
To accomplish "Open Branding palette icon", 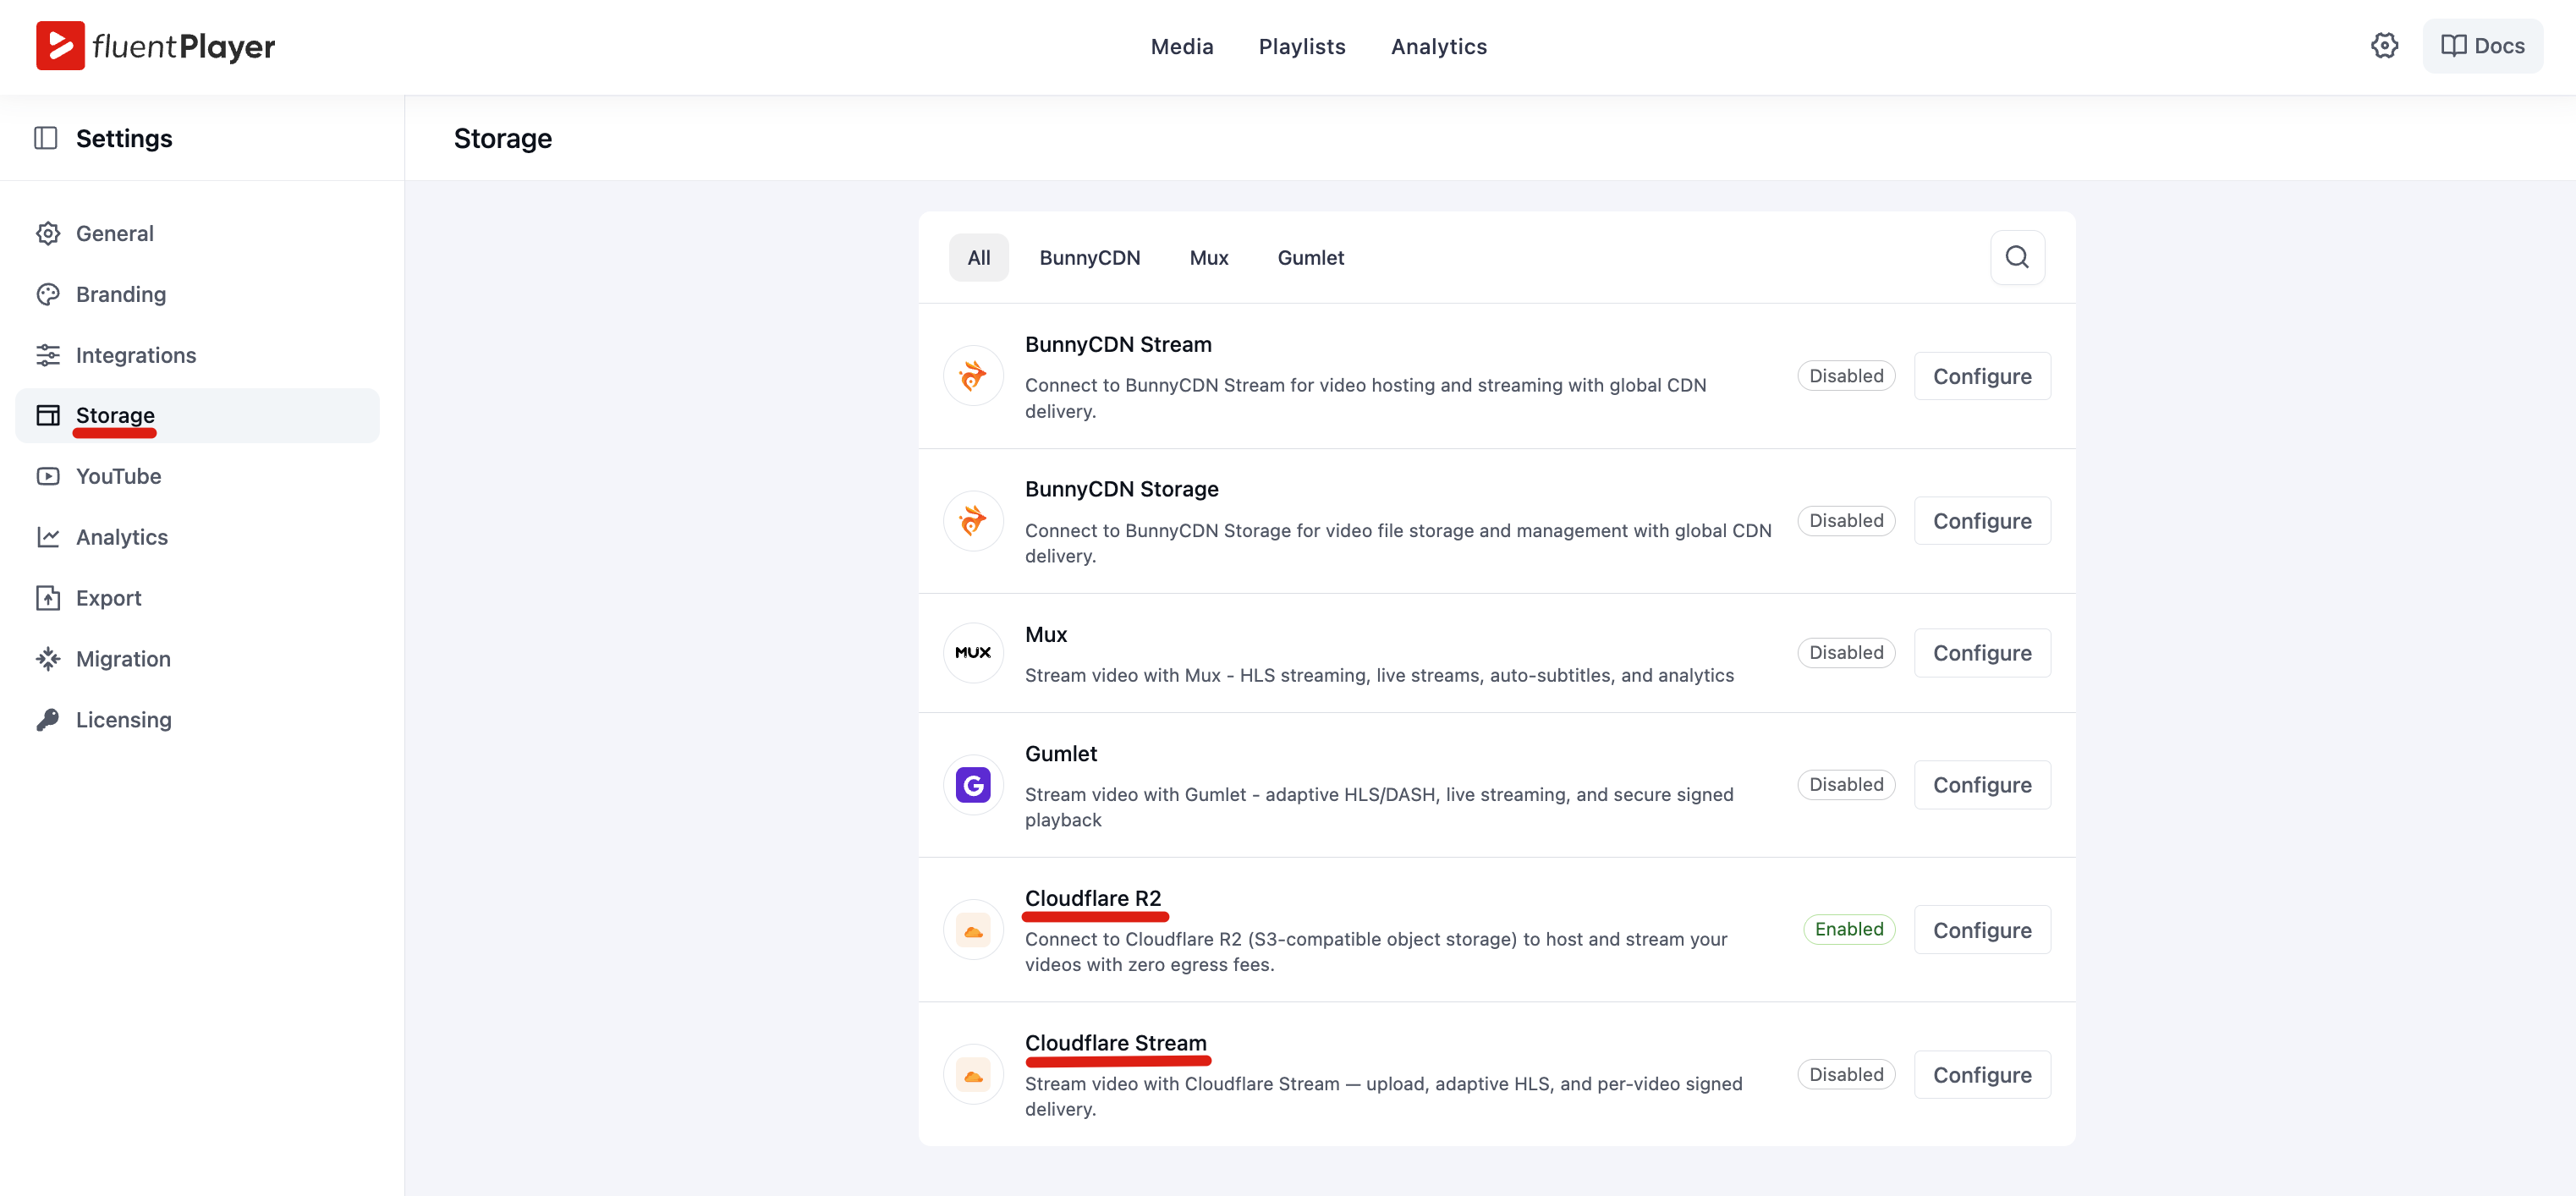I will [48, 294].
